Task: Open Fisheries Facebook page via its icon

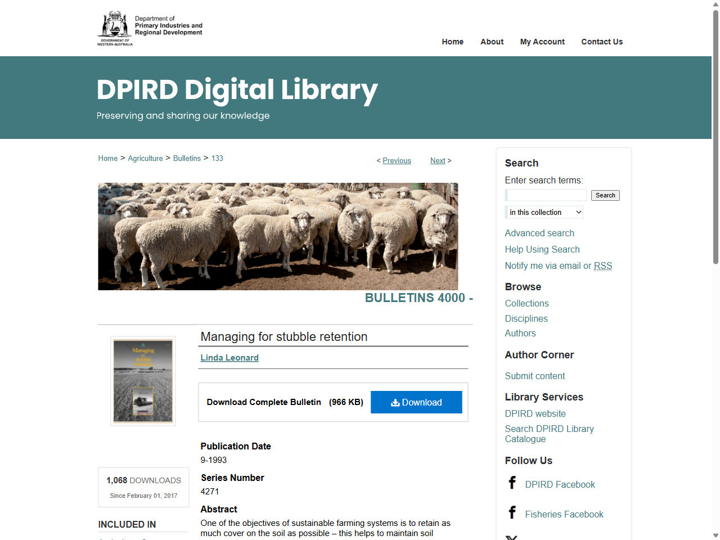Action: click(512, 512)
